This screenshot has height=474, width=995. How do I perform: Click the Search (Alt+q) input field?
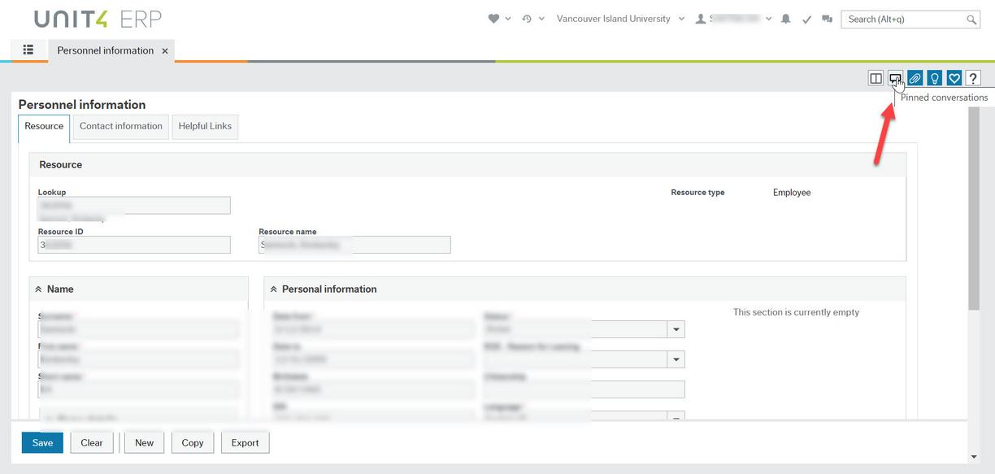902,18
